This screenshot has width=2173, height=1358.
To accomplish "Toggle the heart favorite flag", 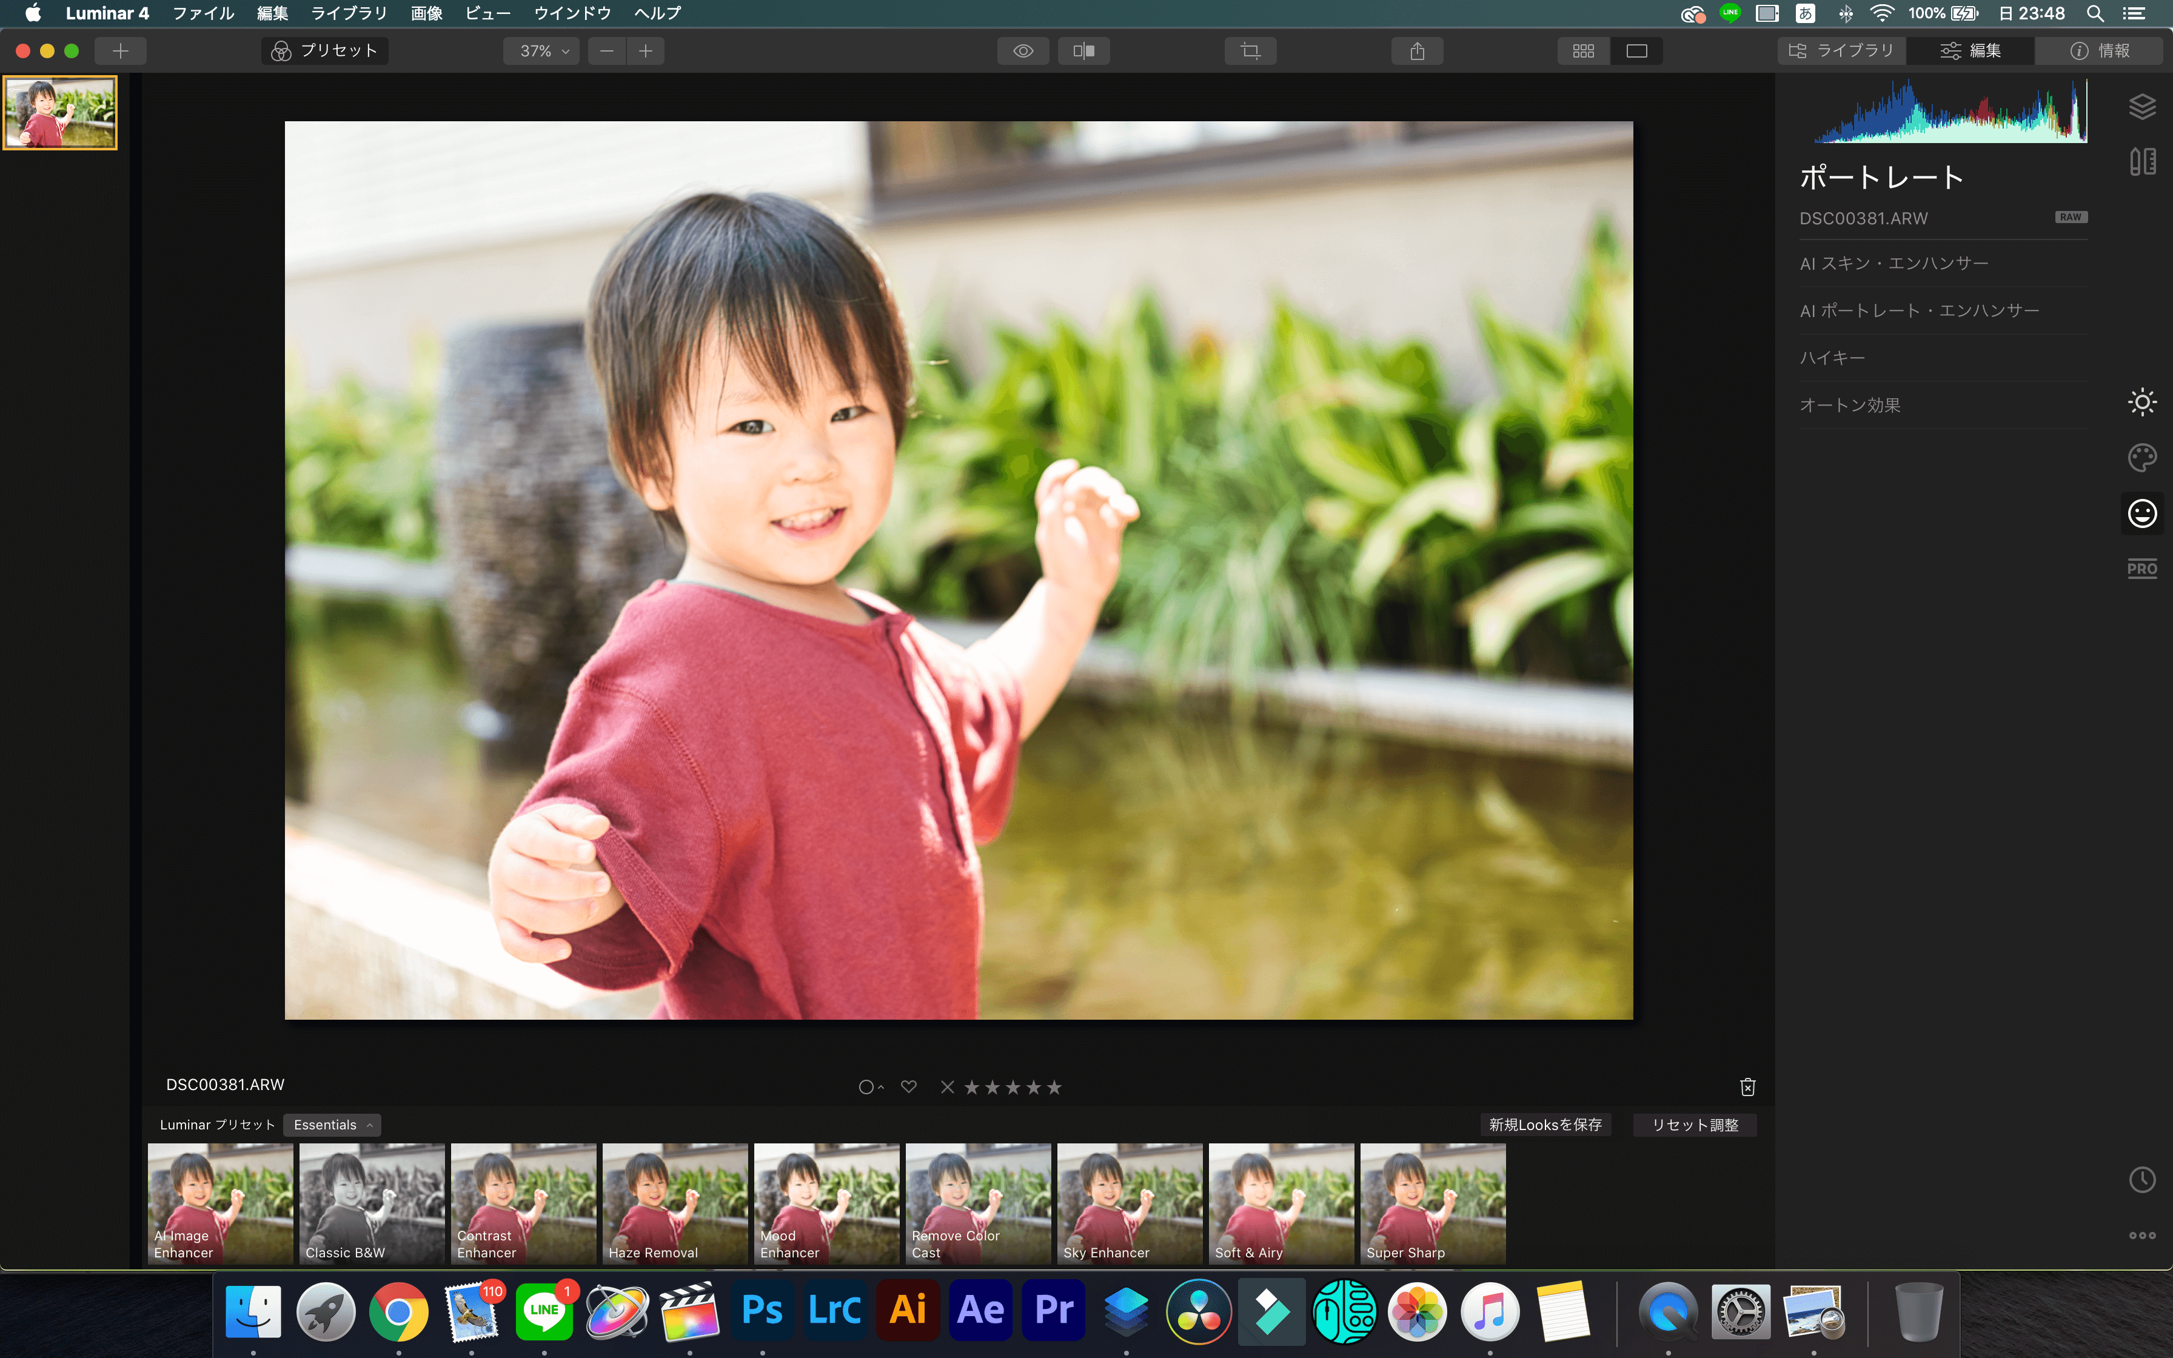I will pos(909,1087).
